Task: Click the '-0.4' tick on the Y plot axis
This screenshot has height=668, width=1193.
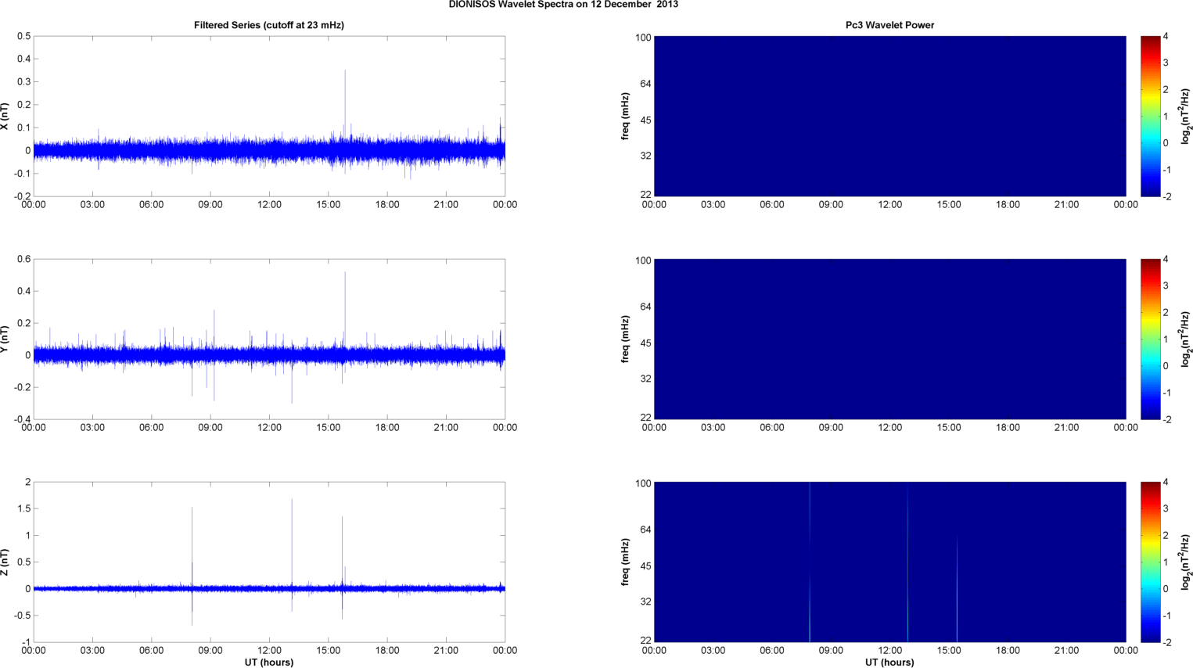Action: [x=22, y=419]
